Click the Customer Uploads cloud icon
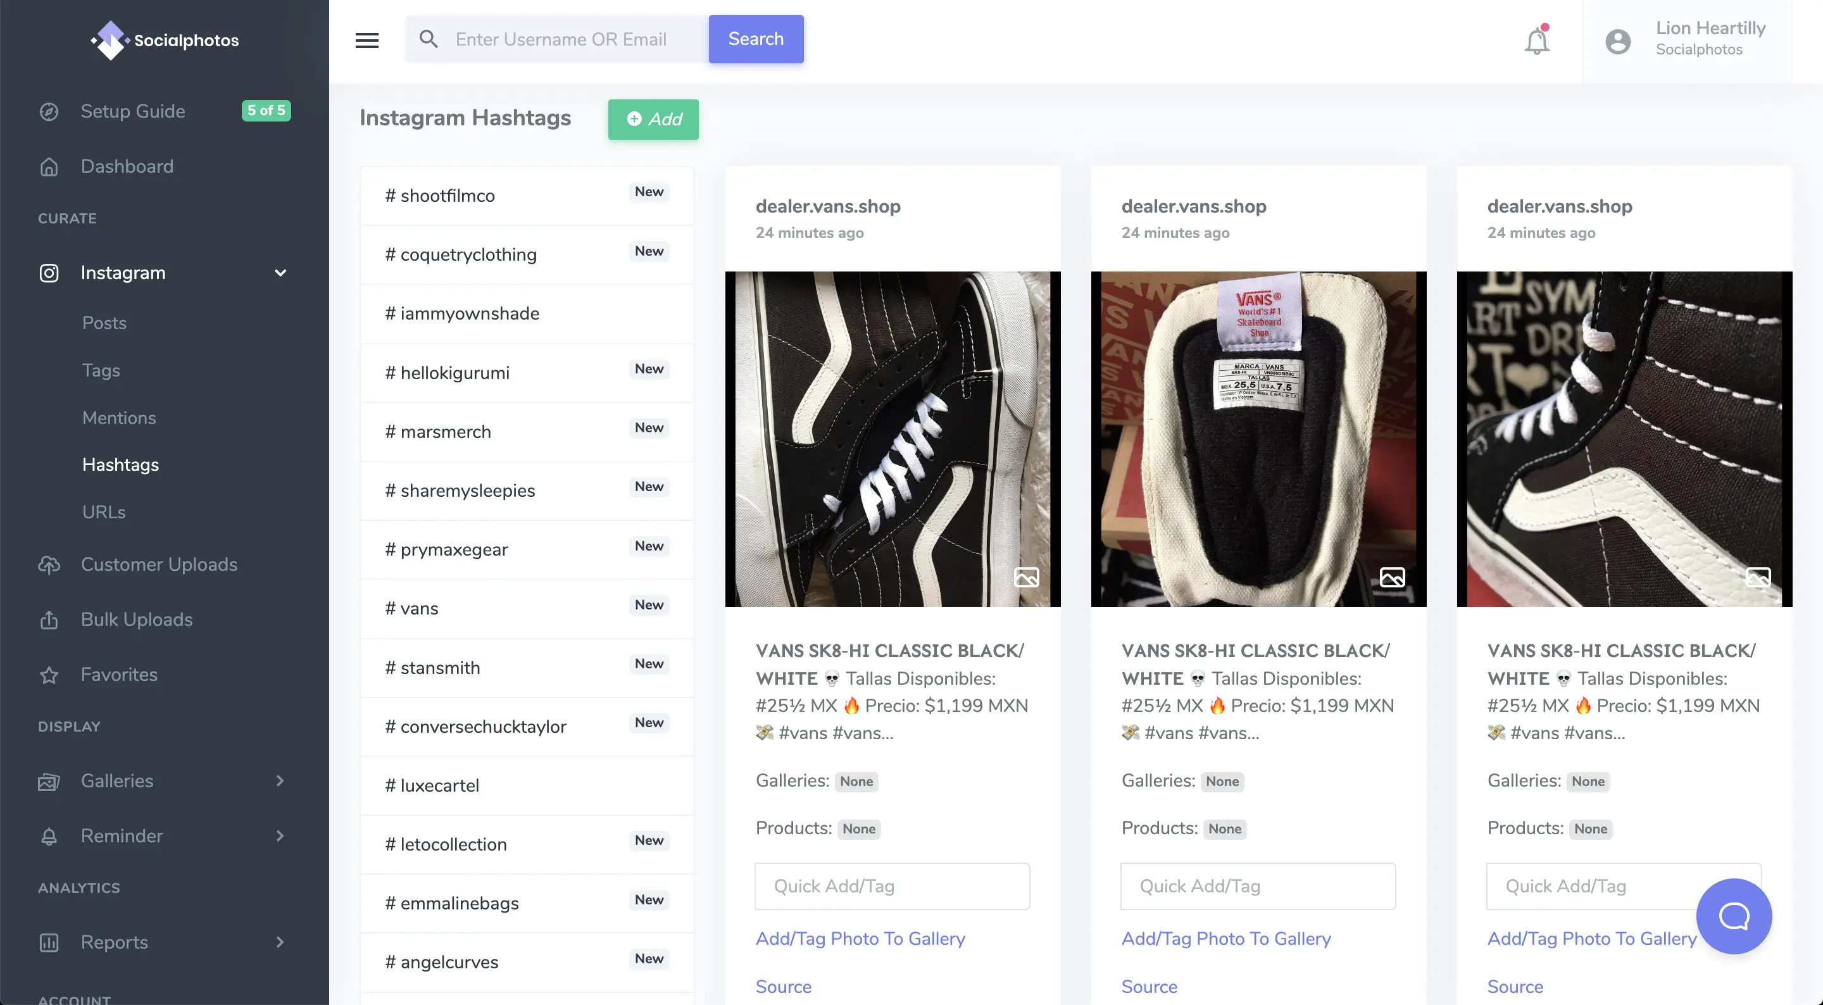The width and height of the screenshot is (1823, 1005). pyautogui.click(x=49, y=565)
